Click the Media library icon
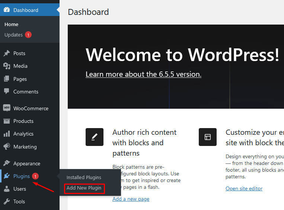Image resolution: width=284 pixels, height=210 pixels. (x=7, y=66)
